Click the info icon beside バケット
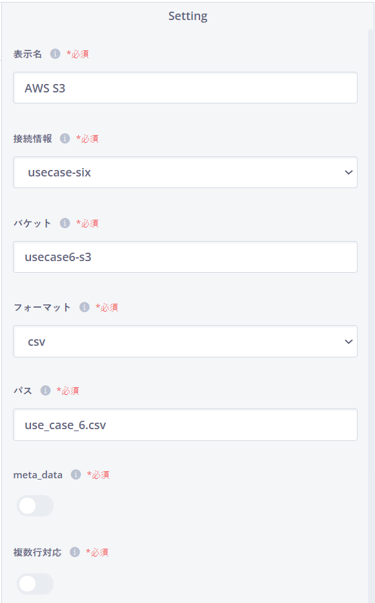This screenshot has height=603, width=375. tap(65, 223)
